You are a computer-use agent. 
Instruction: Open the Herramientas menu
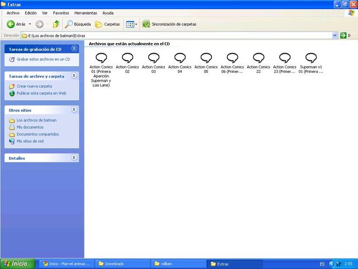(x=86, y=13)
